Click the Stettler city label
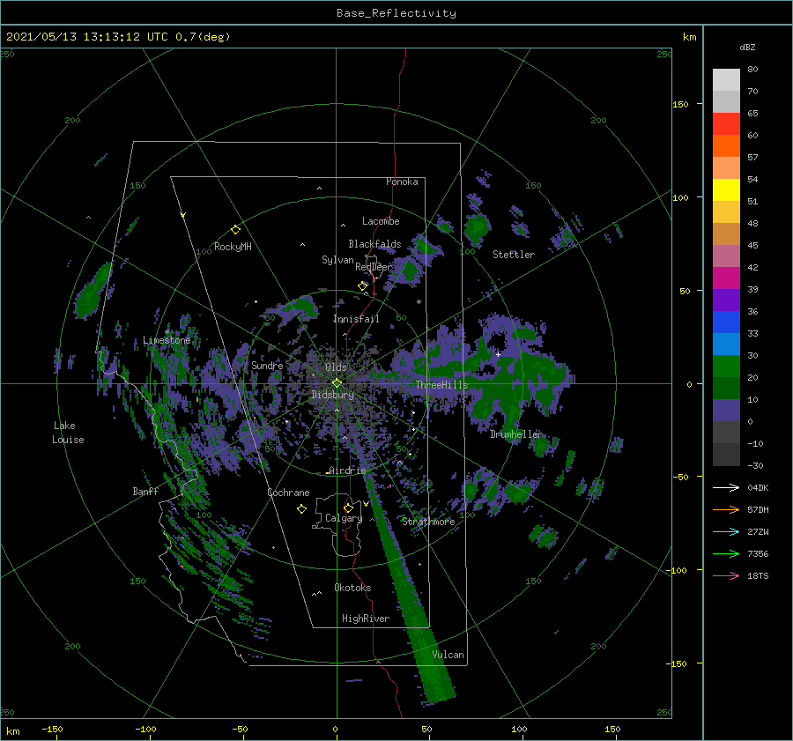 tap(514, 255)
